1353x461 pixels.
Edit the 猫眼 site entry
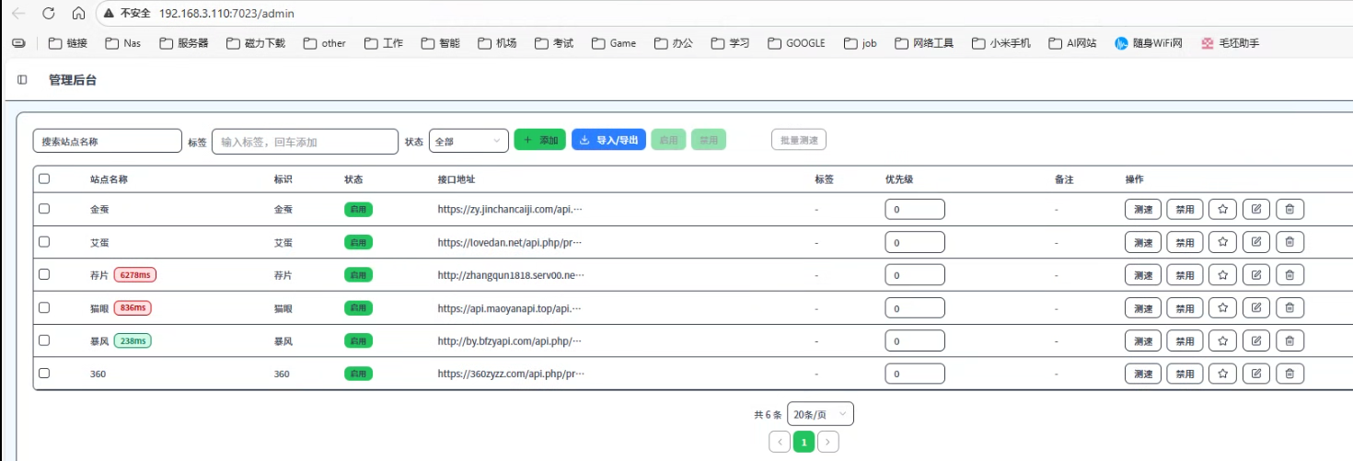tap(1256, 308)
